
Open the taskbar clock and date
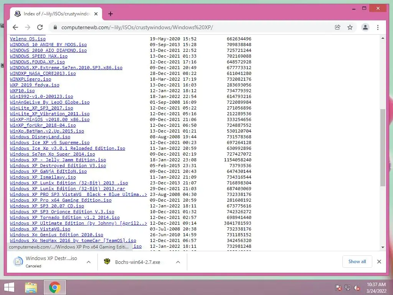376,288
